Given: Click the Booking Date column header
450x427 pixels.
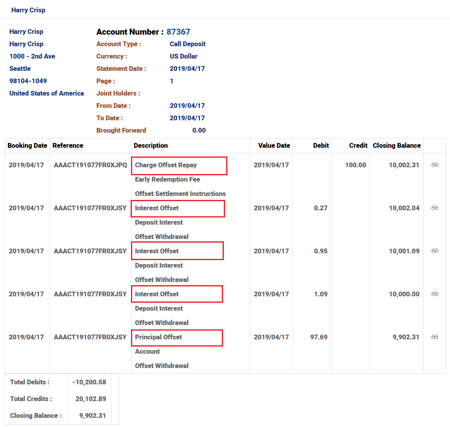Looking at the screenshot, I should [x=27, y=145].
